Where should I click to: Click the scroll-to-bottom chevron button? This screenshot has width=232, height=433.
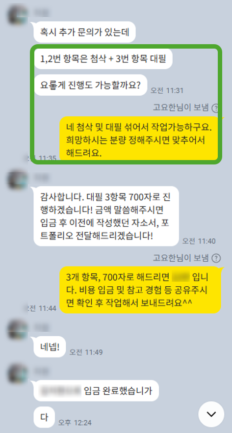coord(211,414)
